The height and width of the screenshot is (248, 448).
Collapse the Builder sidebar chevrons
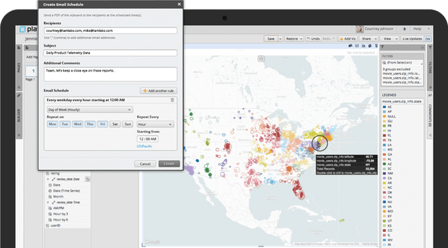coord(19,136)
